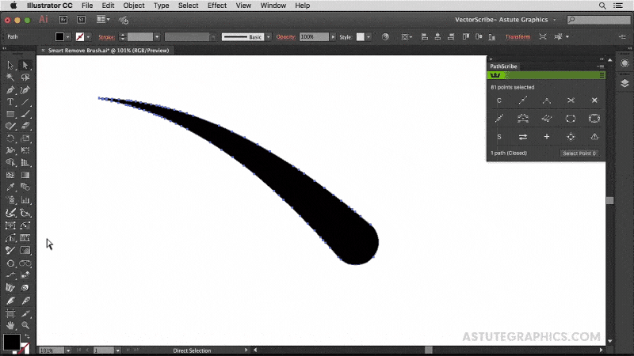
Task: Activate the Zoom tool magnifier
Action: [x=25, y=325]
